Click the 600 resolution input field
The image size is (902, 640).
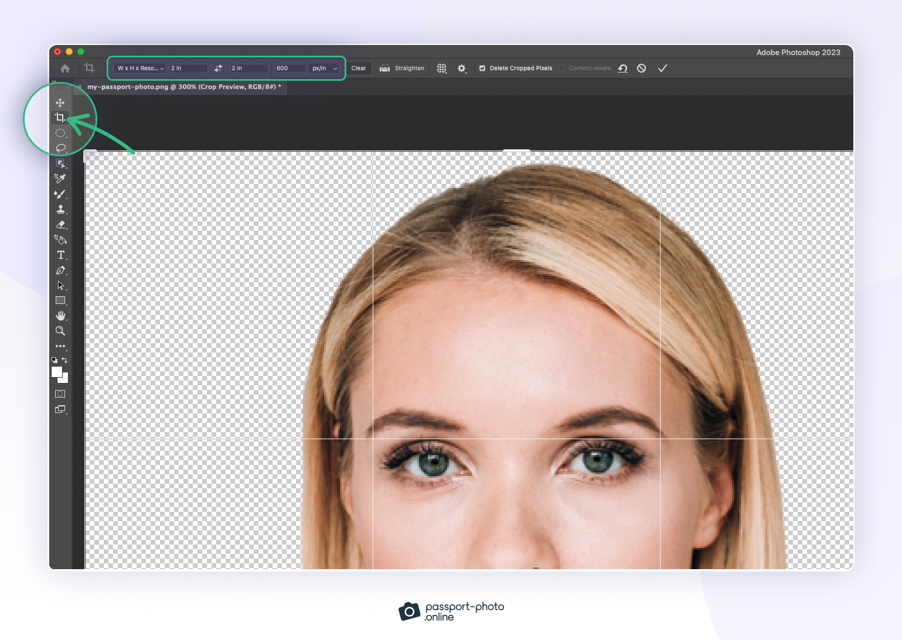tap(290, 69)
